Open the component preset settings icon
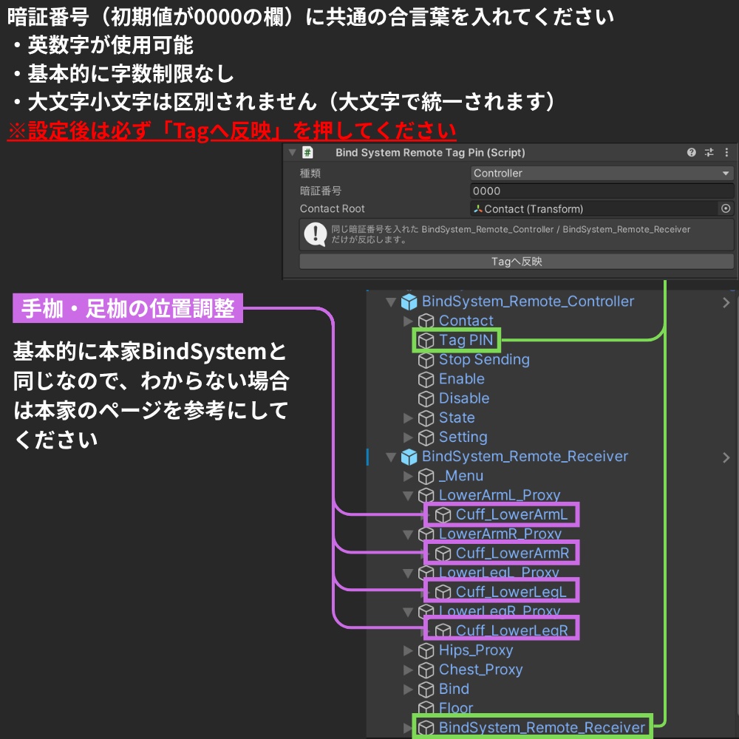 (709, 152)
